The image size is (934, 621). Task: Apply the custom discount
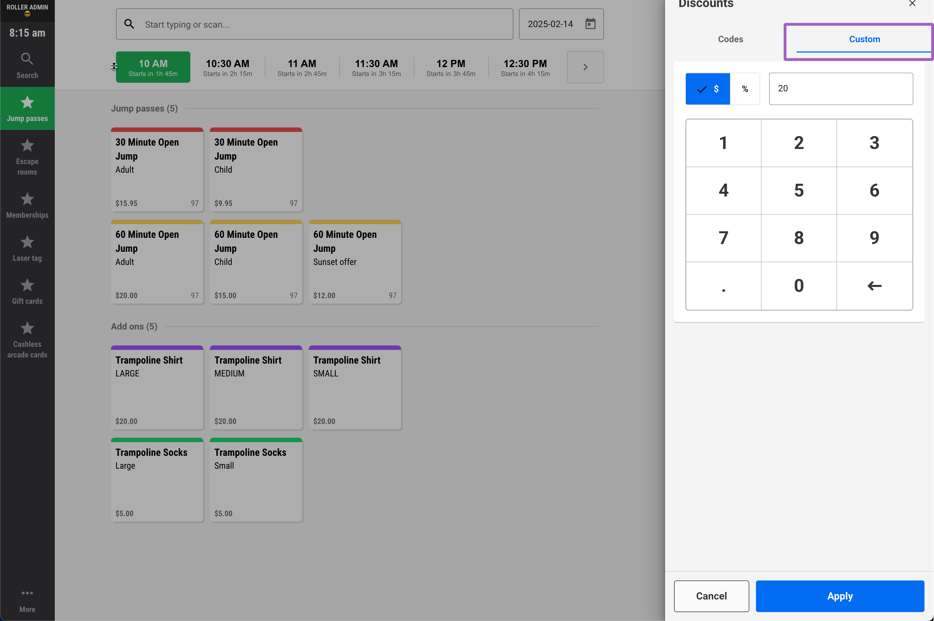840,596
